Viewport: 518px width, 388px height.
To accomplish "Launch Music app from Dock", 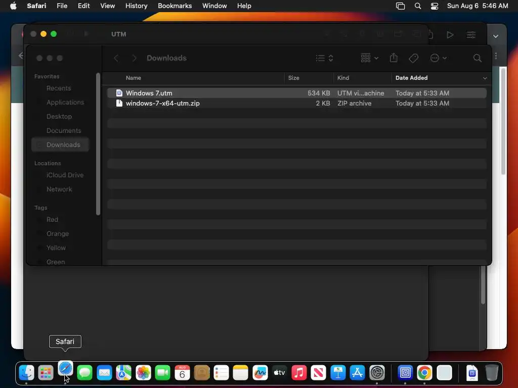I will [299, 373].
